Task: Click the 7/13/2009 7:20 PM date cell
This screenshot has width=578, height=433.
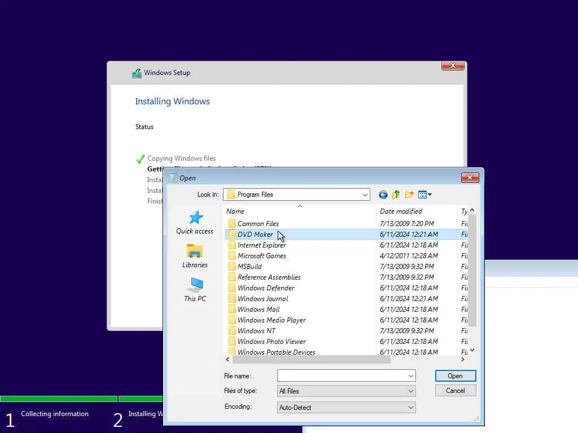Action: [407, 223]
